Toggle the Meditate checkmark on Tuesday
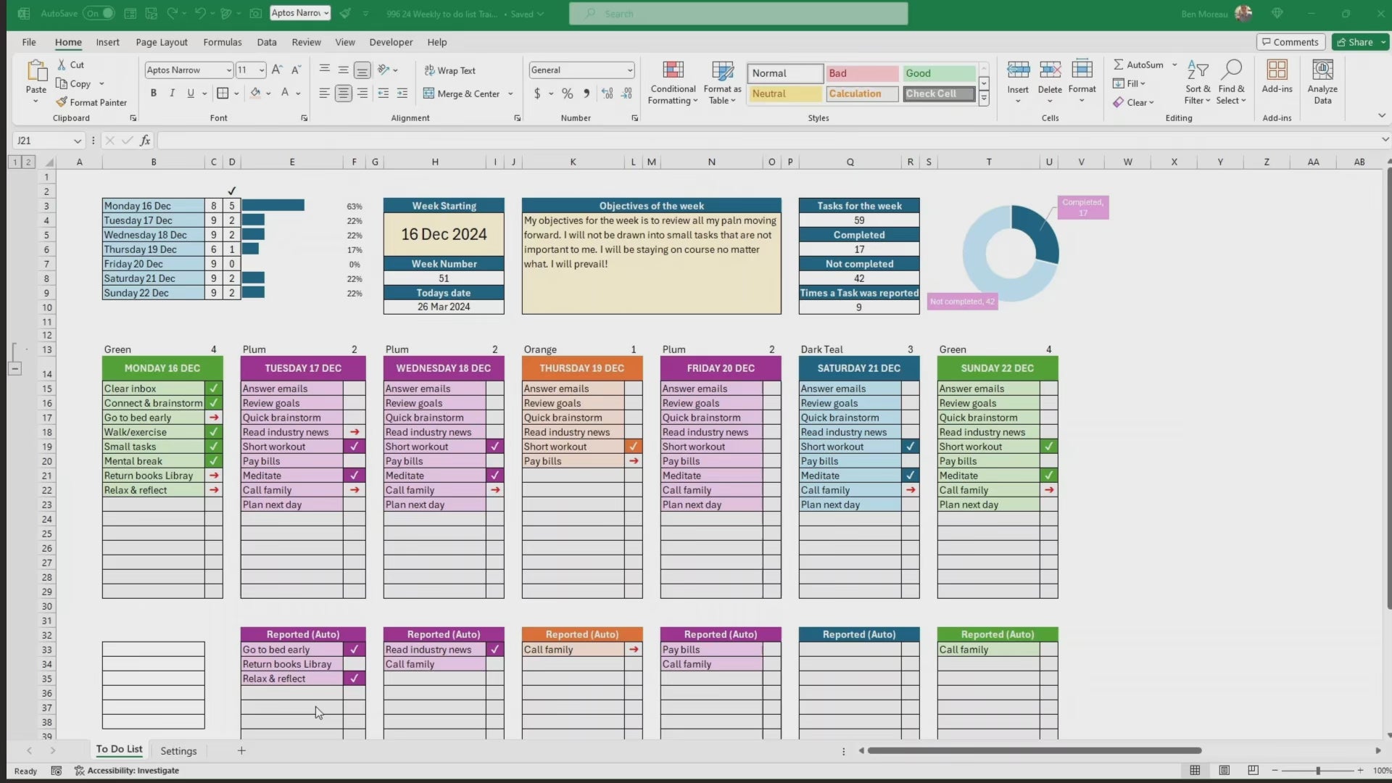Viewport: 1392px width, 783px height. (354, 476)
